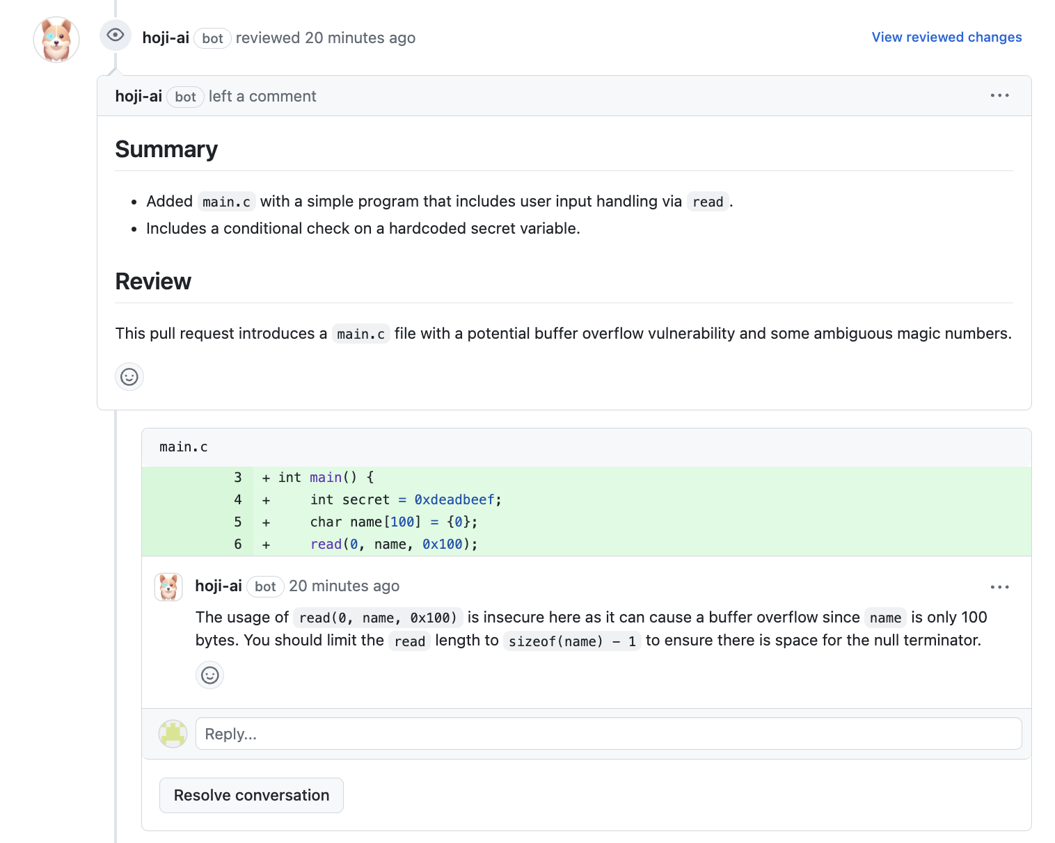The width and height of the screenshot is (1055, 843).
Task: Select line number 6 in the diff
Action: pyautogui.click(x=238, y=545)
